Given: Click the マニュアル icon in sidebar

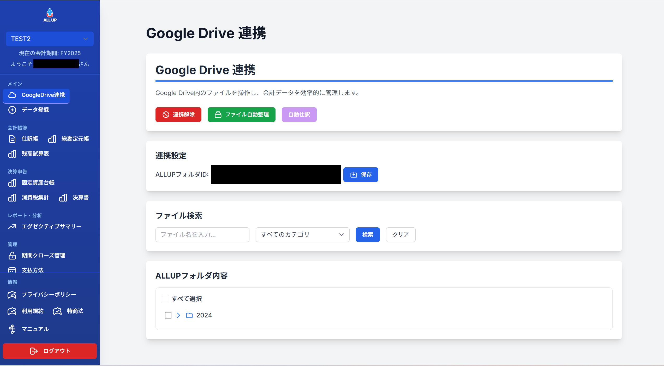Looking at the screenshot, I should 12,329.
